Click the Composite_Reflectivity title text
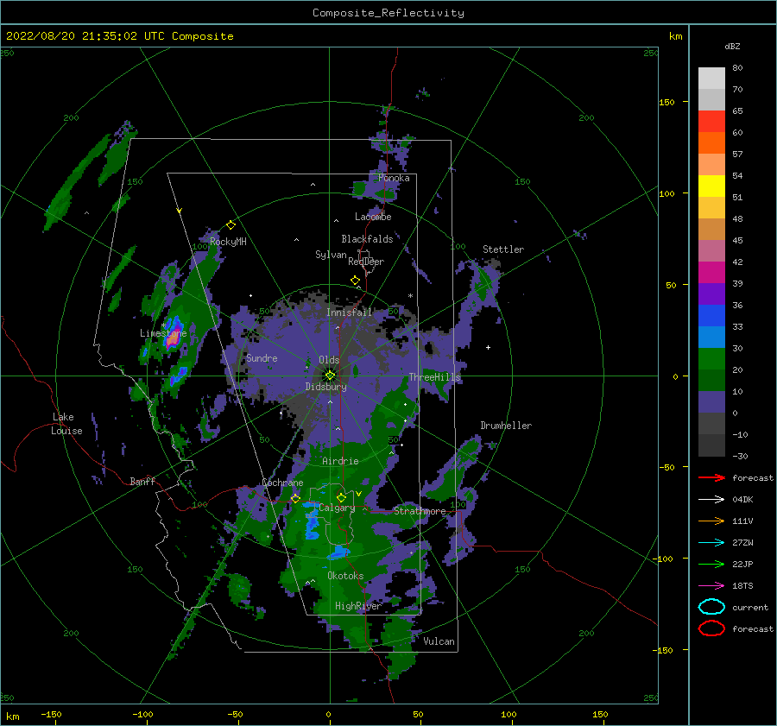This screenshot has height=726, width=777. (388, 13)
